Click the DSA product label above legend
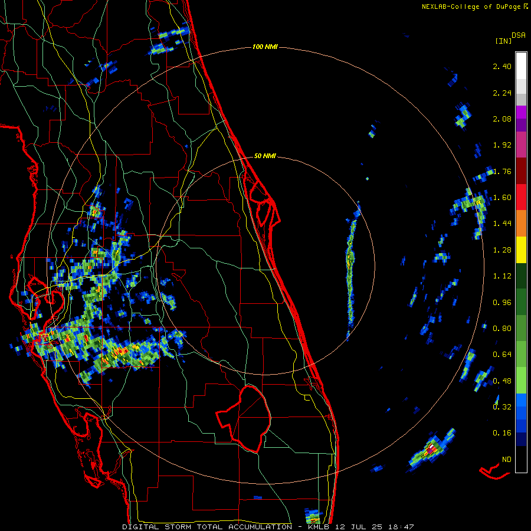Screen dimensions: 531x531 [x=519, y=35]
